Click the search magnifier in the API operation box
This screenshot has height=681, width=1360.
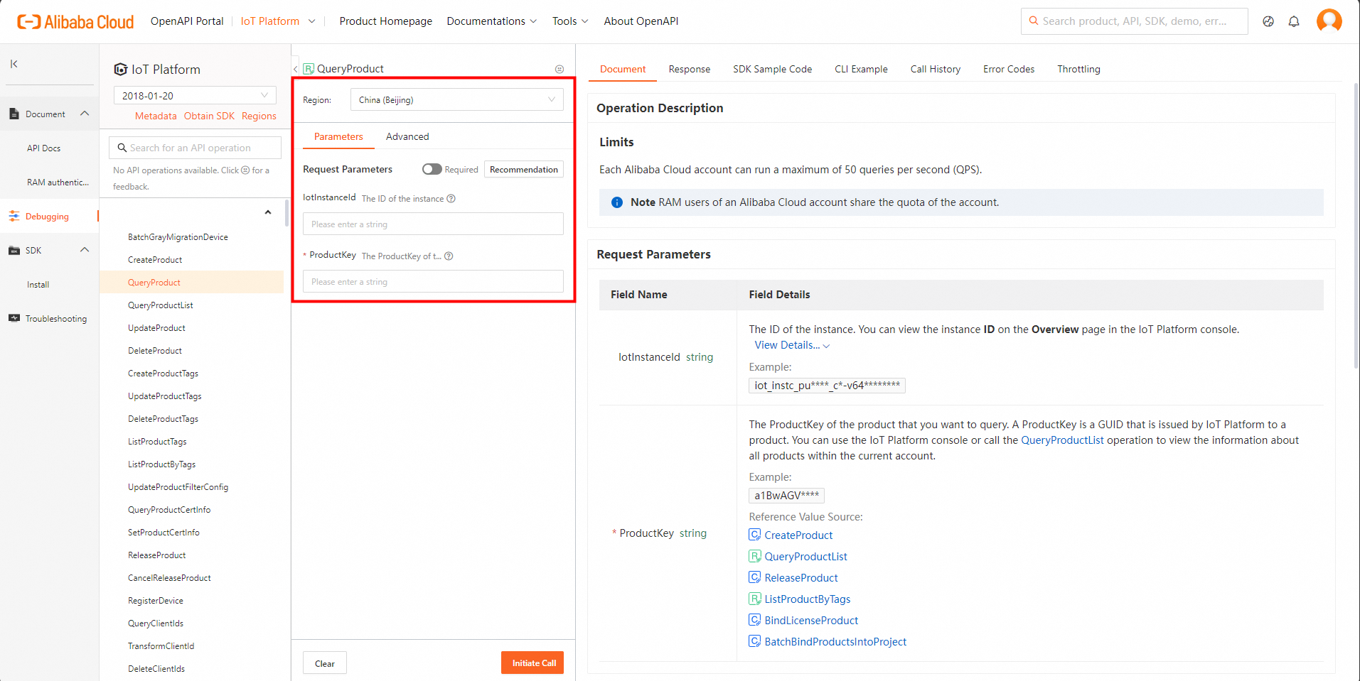coord(122,148)
